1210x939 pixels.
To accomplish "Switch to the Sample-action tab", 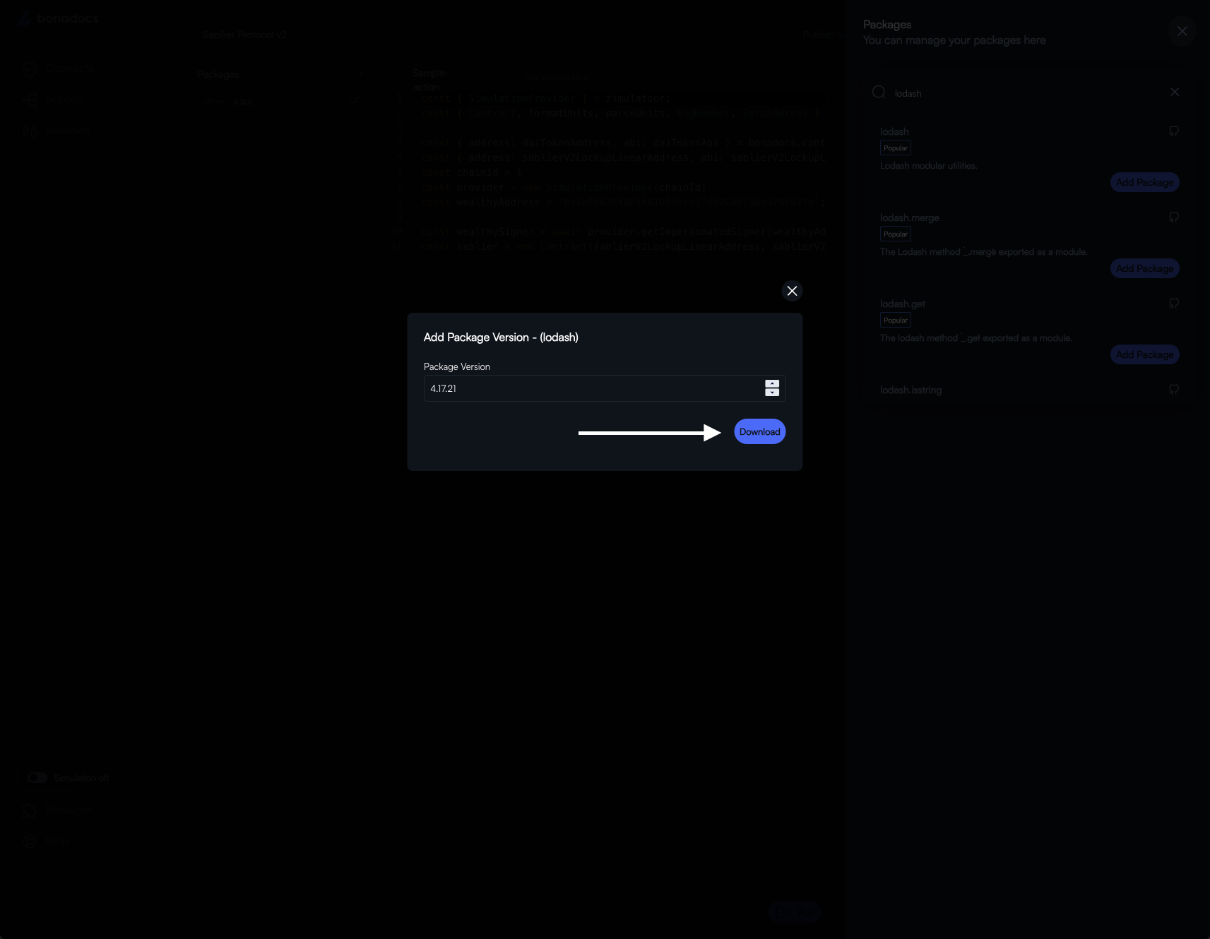I will [431, 80].
